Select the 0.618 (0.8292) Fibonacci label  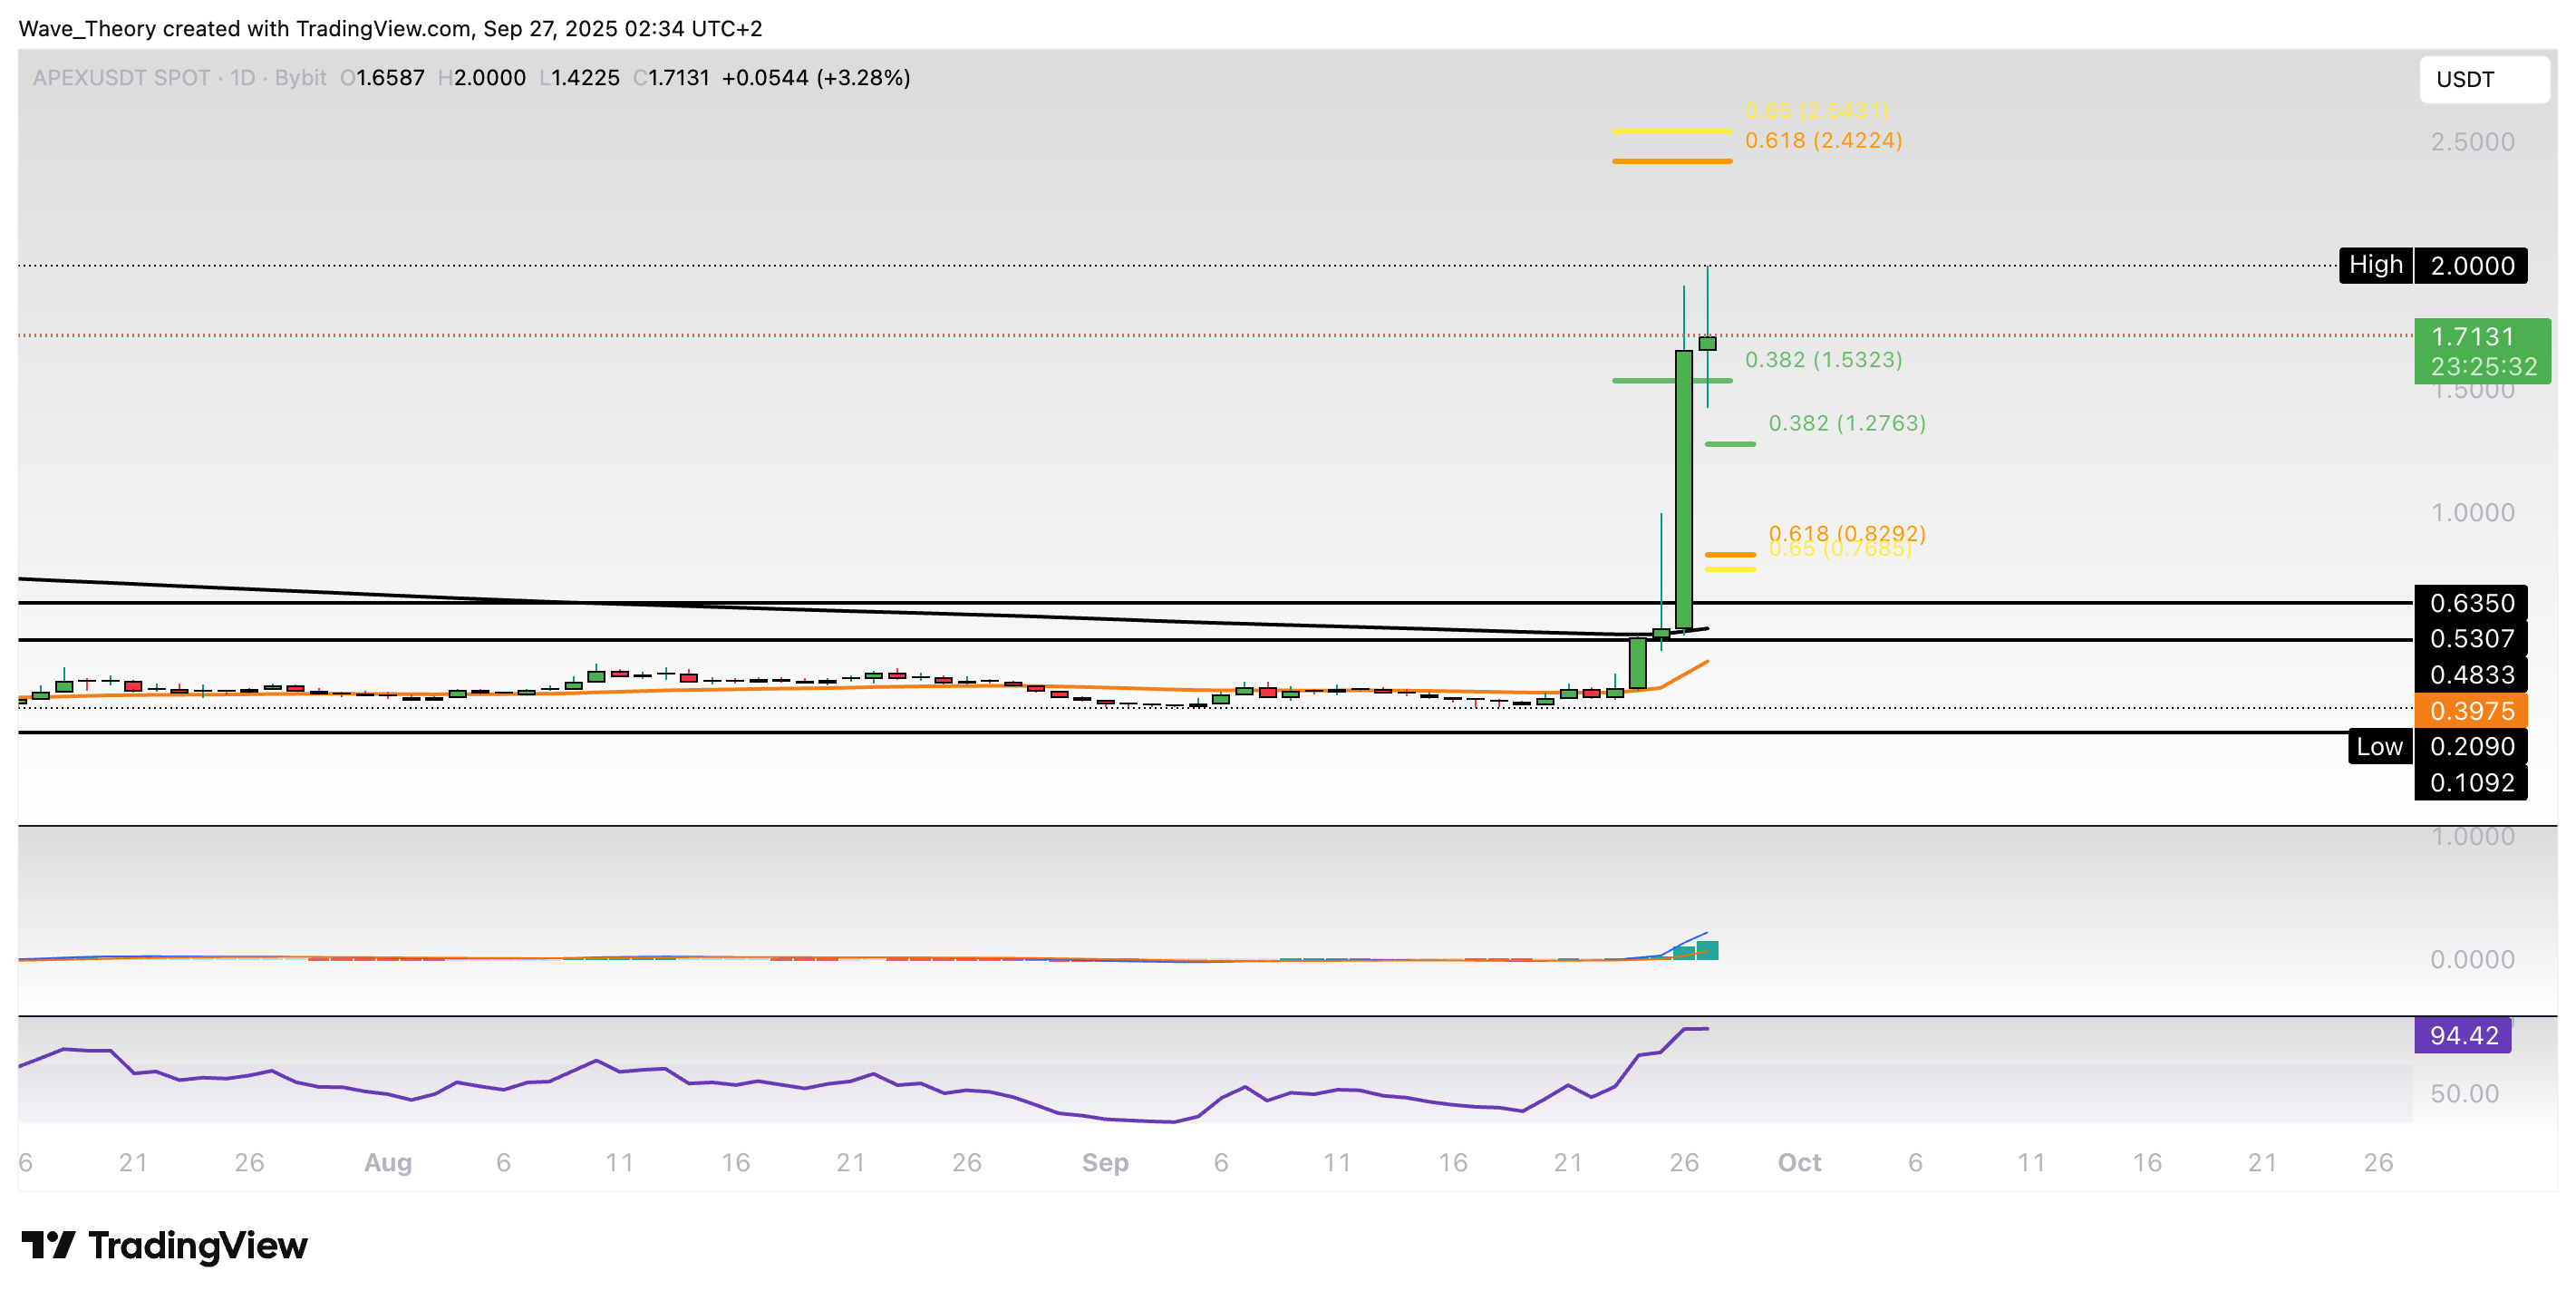[1846, 531]
